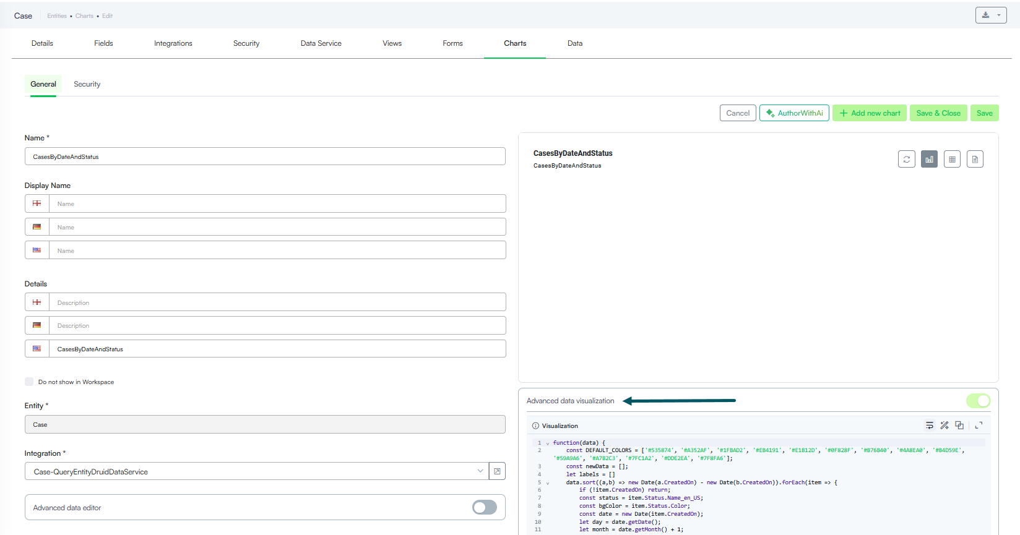Click England flag beside Display Name
The image size is (1020, 535).
[37, 203]
